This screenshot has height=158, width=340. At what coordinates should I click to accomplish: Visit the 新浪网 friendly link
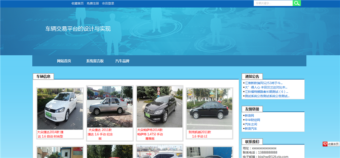[x=249, y=116]
